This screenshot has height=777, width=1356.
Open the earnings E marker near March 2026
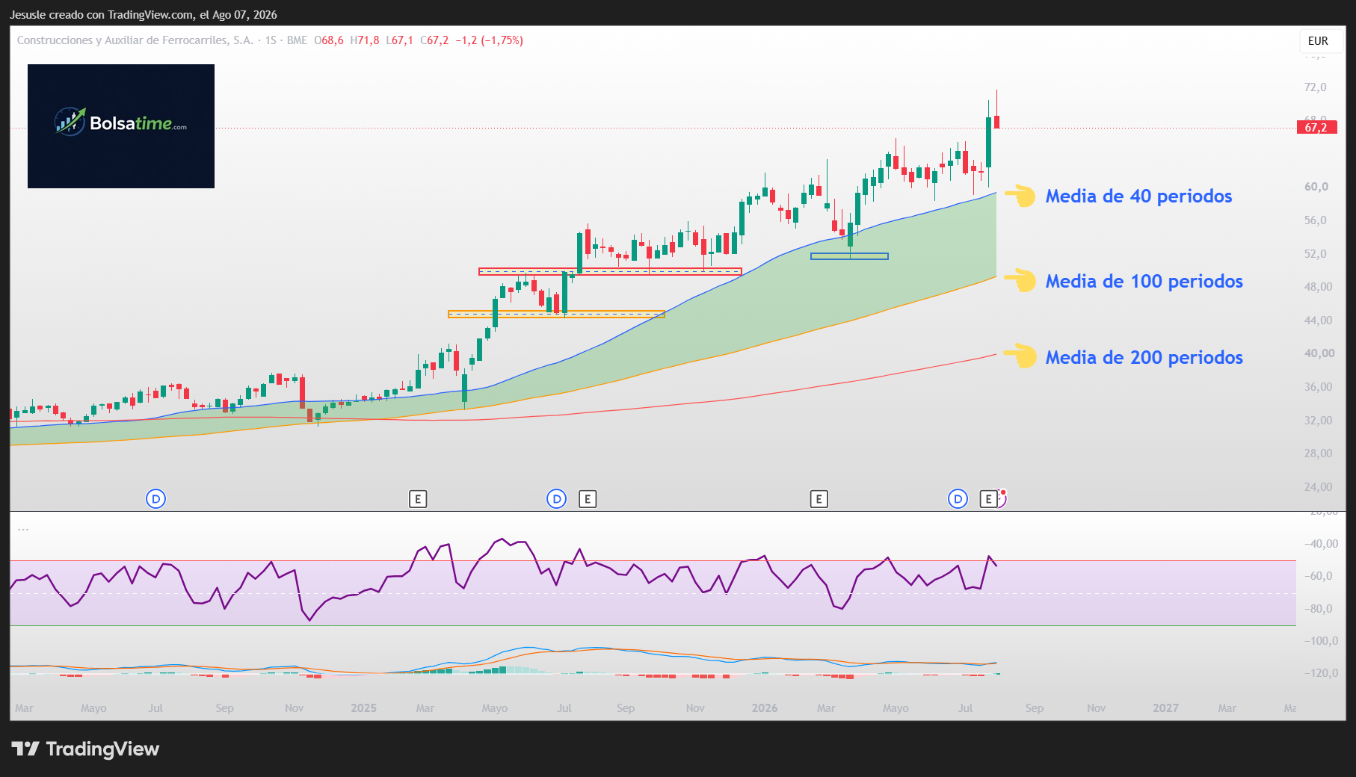[819, 499]
